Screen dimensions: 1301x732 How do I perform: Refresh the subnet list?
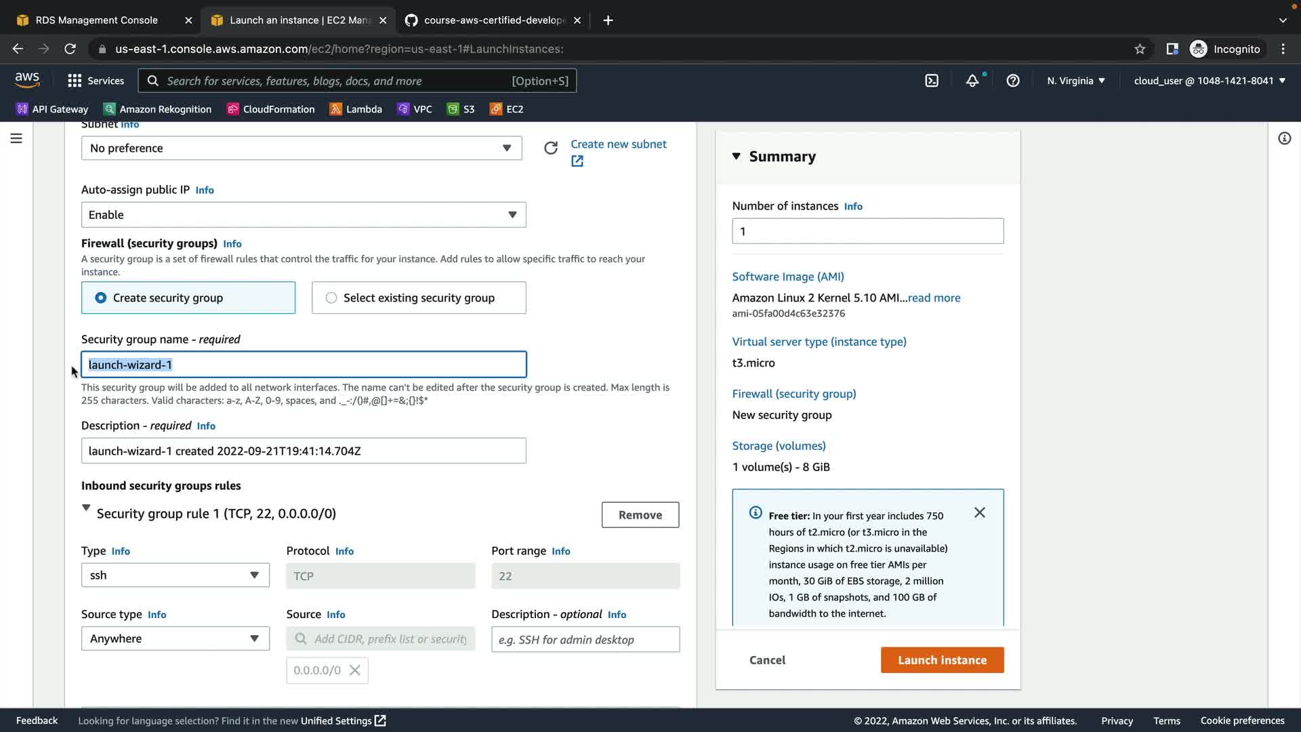click(x=551, y=148)
